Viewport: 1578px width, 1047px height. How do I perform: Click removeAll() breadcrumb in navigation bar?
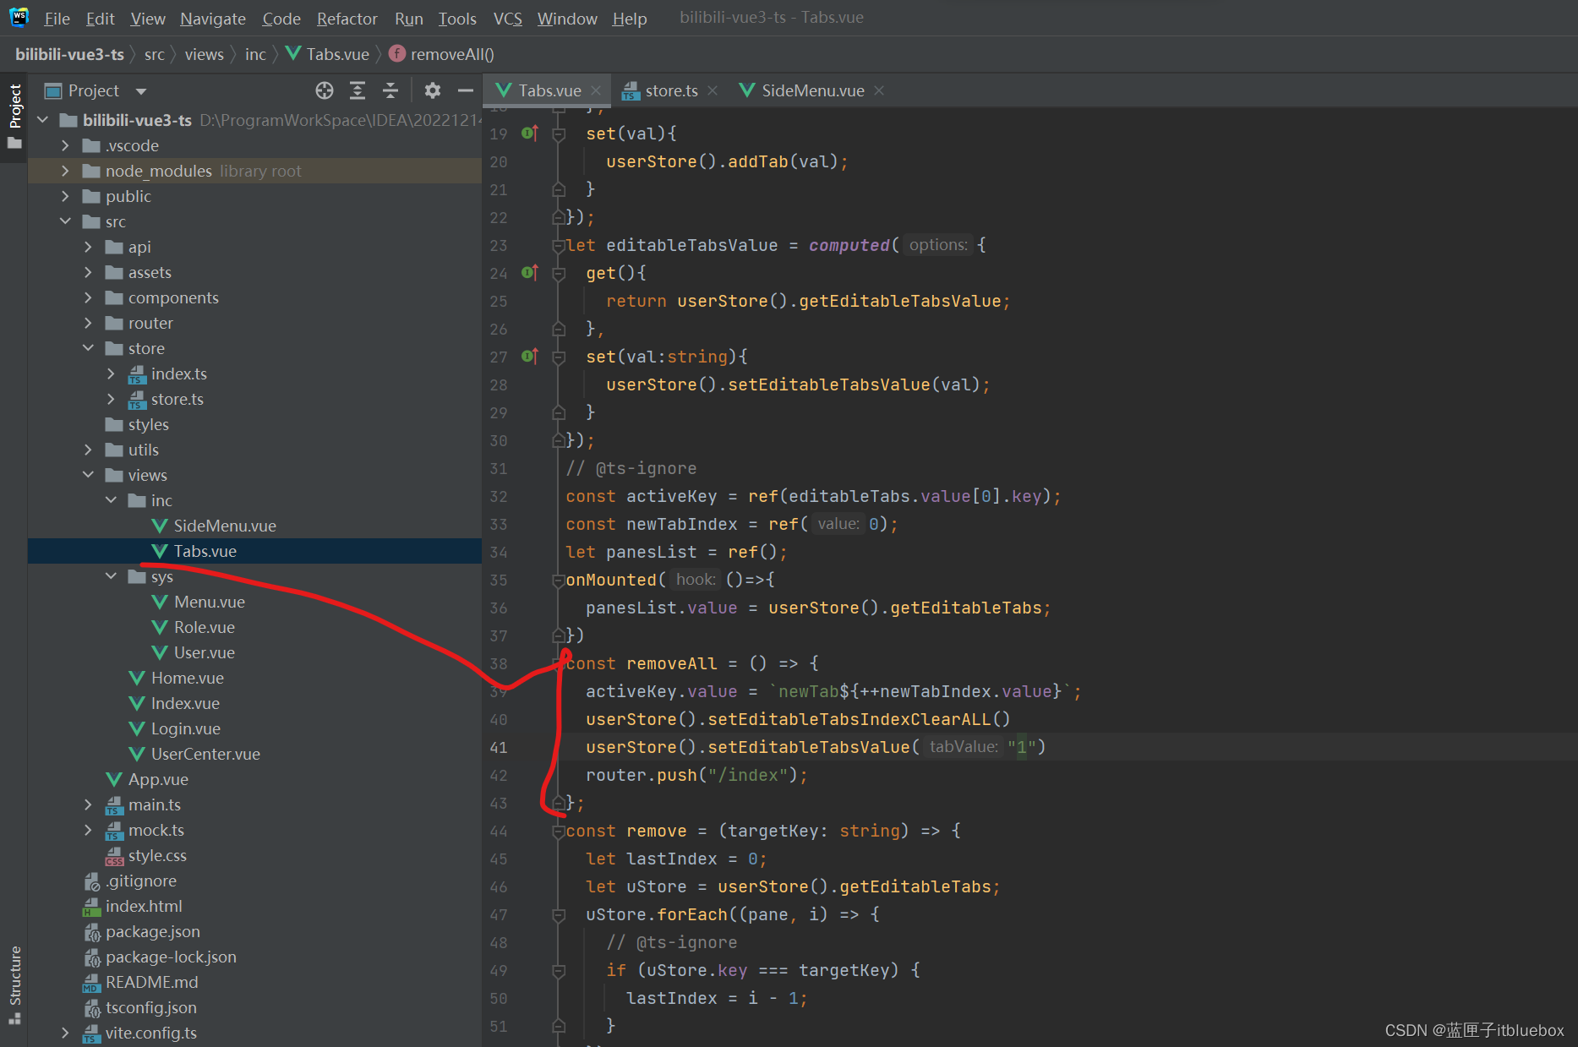click(x=451, y=54)
